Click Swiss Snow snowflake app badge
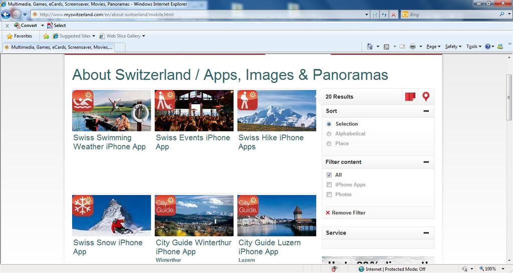The width and height of the screenshot is (513, 273). 83,205
